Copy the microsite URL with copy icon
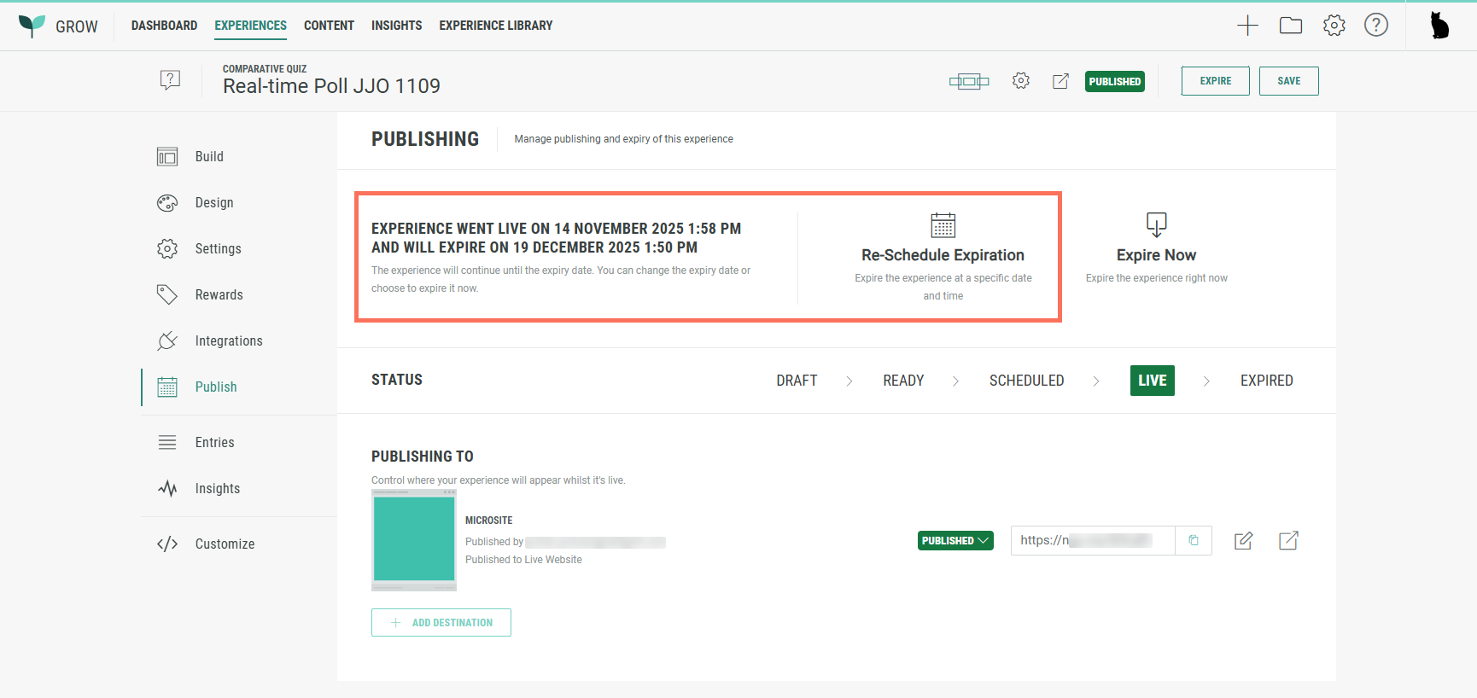 pyautogui.click(x=1194, y=540)
